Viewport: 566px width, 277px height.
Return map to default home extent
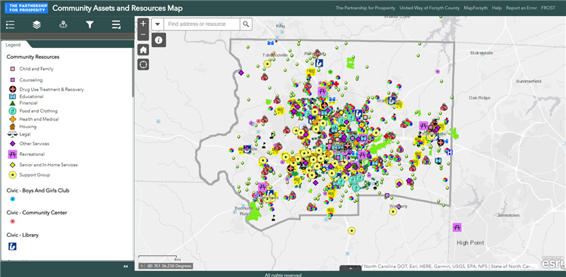143,50
